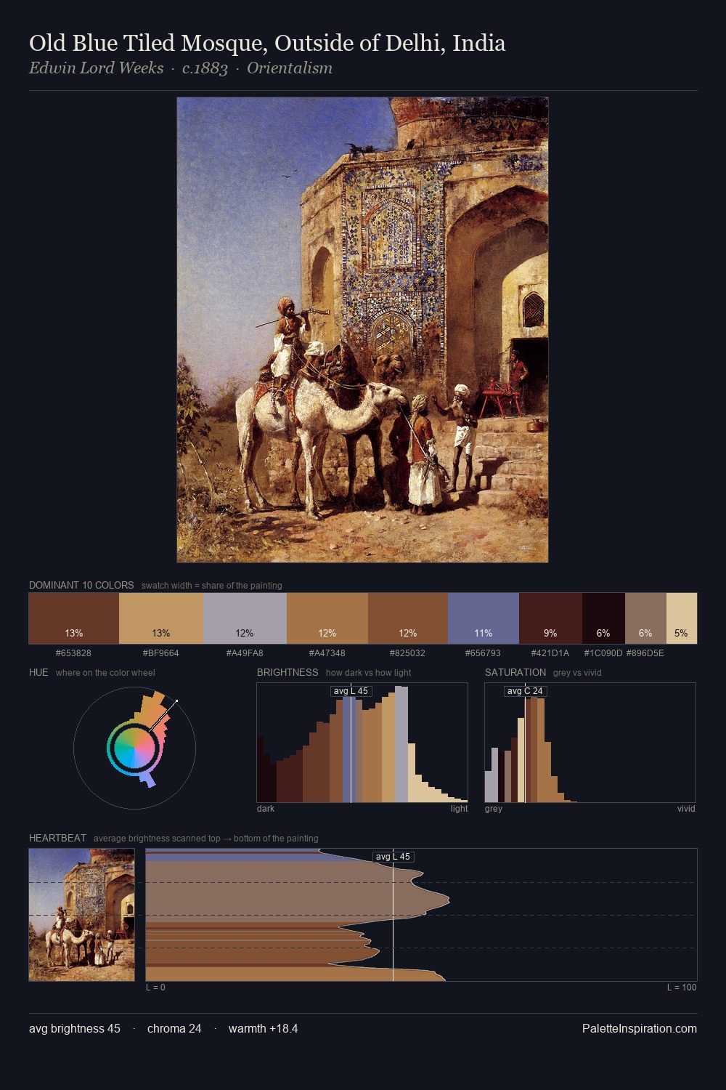Click the BRIGHTNESS section heading
The width and height of the screenshot is (726, 1090).
287,672
